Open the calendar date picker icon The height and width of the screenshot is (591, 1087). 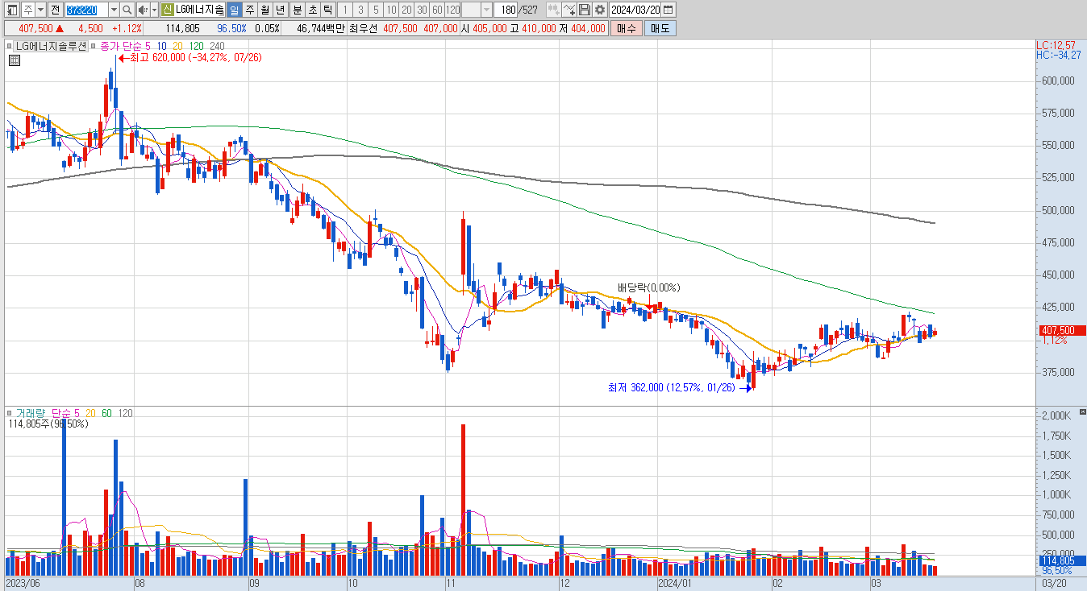(x=668, y=10)
